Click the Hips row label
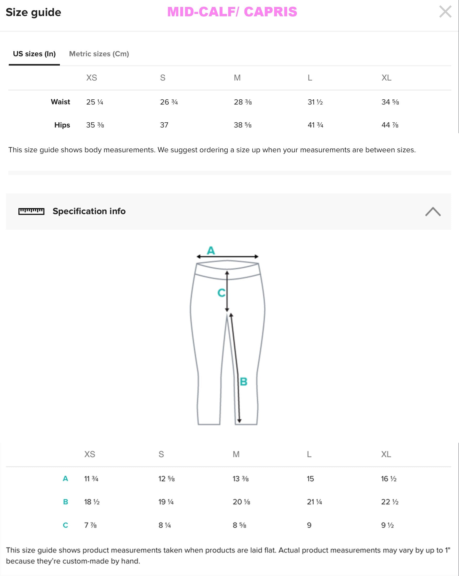This screenshot has height=576, width=459. (62, 125)
